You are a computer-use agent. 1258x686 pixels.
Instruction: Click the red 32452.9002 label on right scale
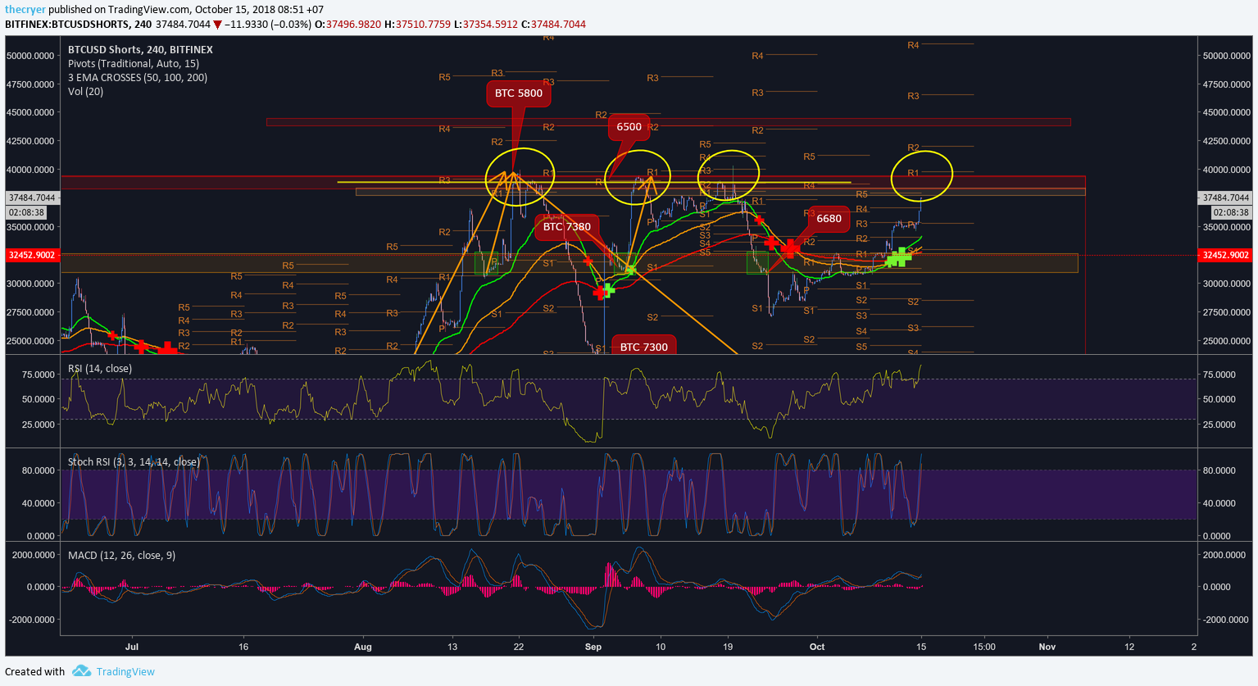1225,255
